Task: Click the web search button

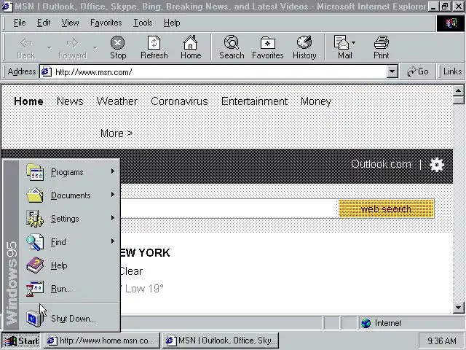Action: coord(387,209)
